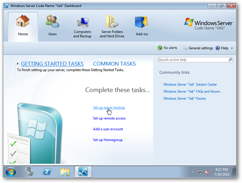The height and width of the screenshot is (183, 242).
Task: Click the Complete these tasks heading
Action: pos(118,90)
